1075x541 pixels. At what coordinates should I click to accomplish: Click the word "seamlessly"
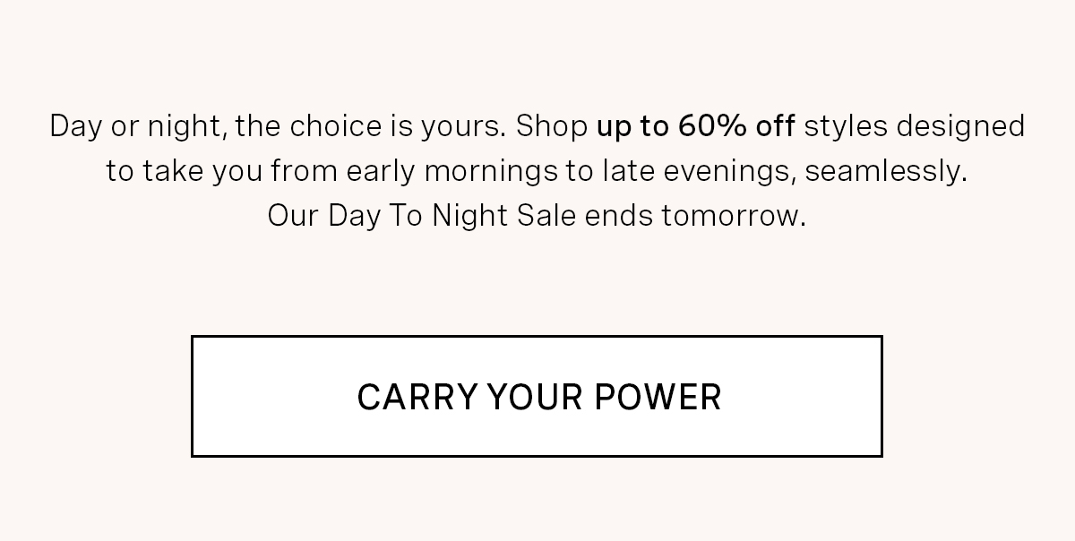pyautogui.click(x=885, y=171)
